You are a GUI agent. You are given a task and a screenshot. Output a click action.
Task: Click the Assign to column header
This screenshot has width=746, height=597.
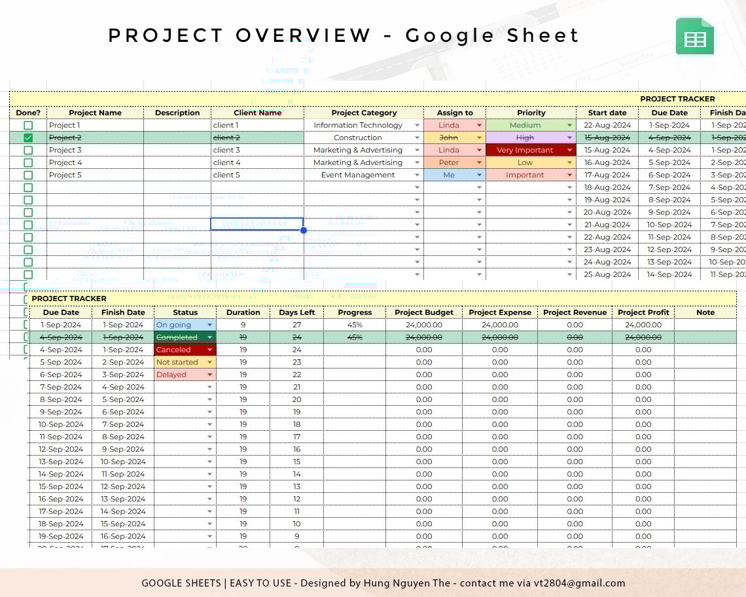(455, 113)
